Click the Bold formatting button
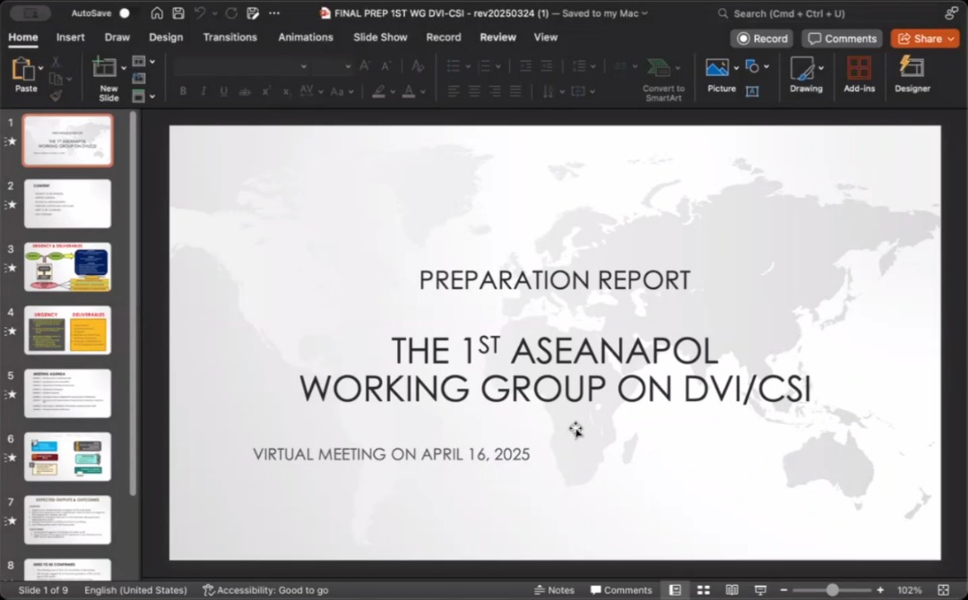This screenshot has width=968, height=600. 184,91
